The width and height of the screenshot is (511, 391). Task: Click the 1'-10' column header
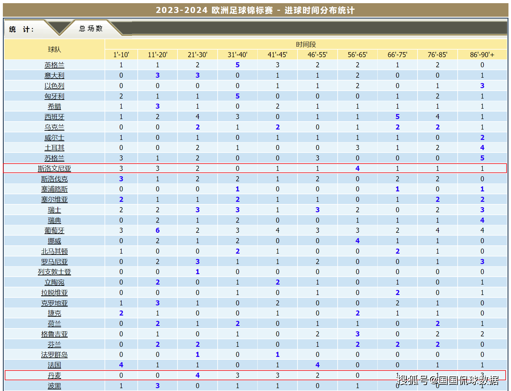click(x=121, y=55)
